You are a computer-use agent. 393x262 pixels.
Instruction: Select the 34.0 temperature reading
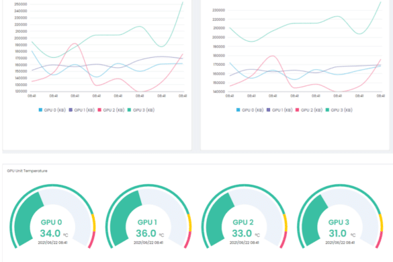click(x=50, y=233)
